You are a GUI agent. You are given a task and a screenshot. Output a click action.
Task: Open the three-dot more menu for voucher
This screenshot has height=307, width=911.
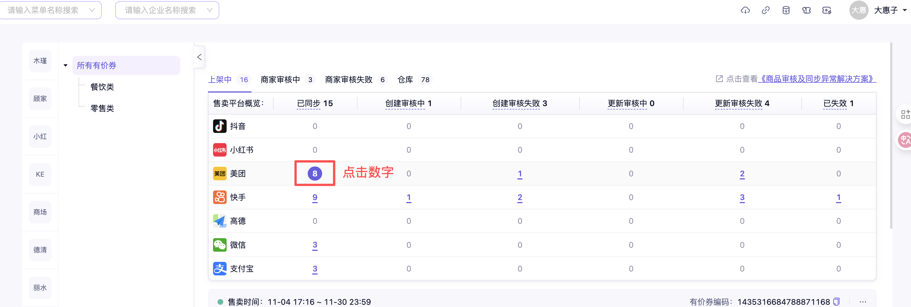(863, 302)
